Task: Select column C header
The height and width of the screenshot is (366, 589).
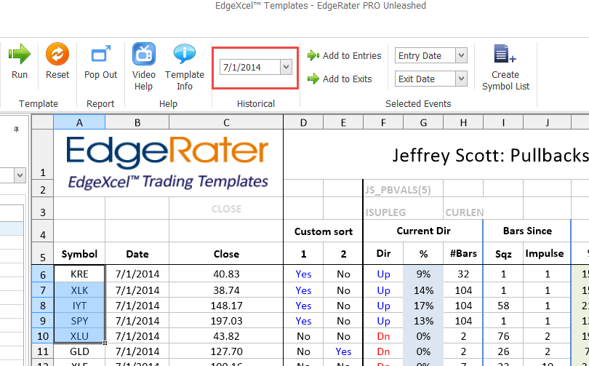Action: 226,122
